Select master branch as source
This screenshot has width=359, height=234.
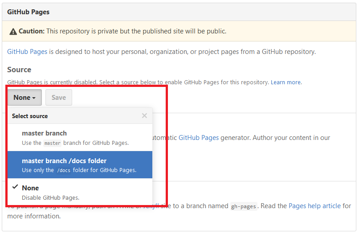click(80, 138)
